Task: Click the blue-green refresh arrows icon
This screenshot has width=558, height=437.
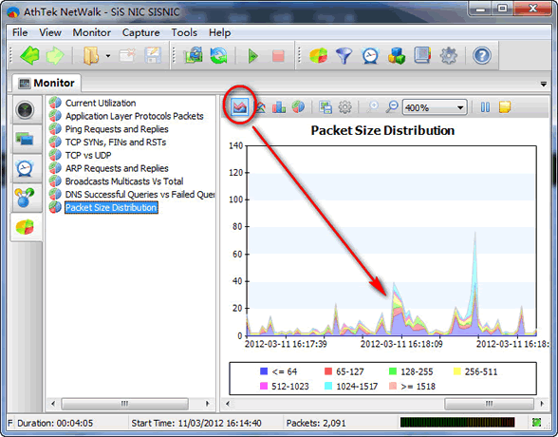Action: [x=219, y=55]
